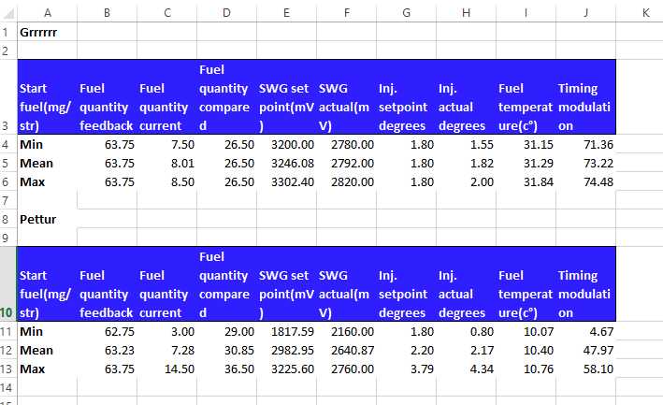The width and height of the screenshot is (663, 405).
Task: Click cell with value 7.50
Action: [x=167, y=144]
